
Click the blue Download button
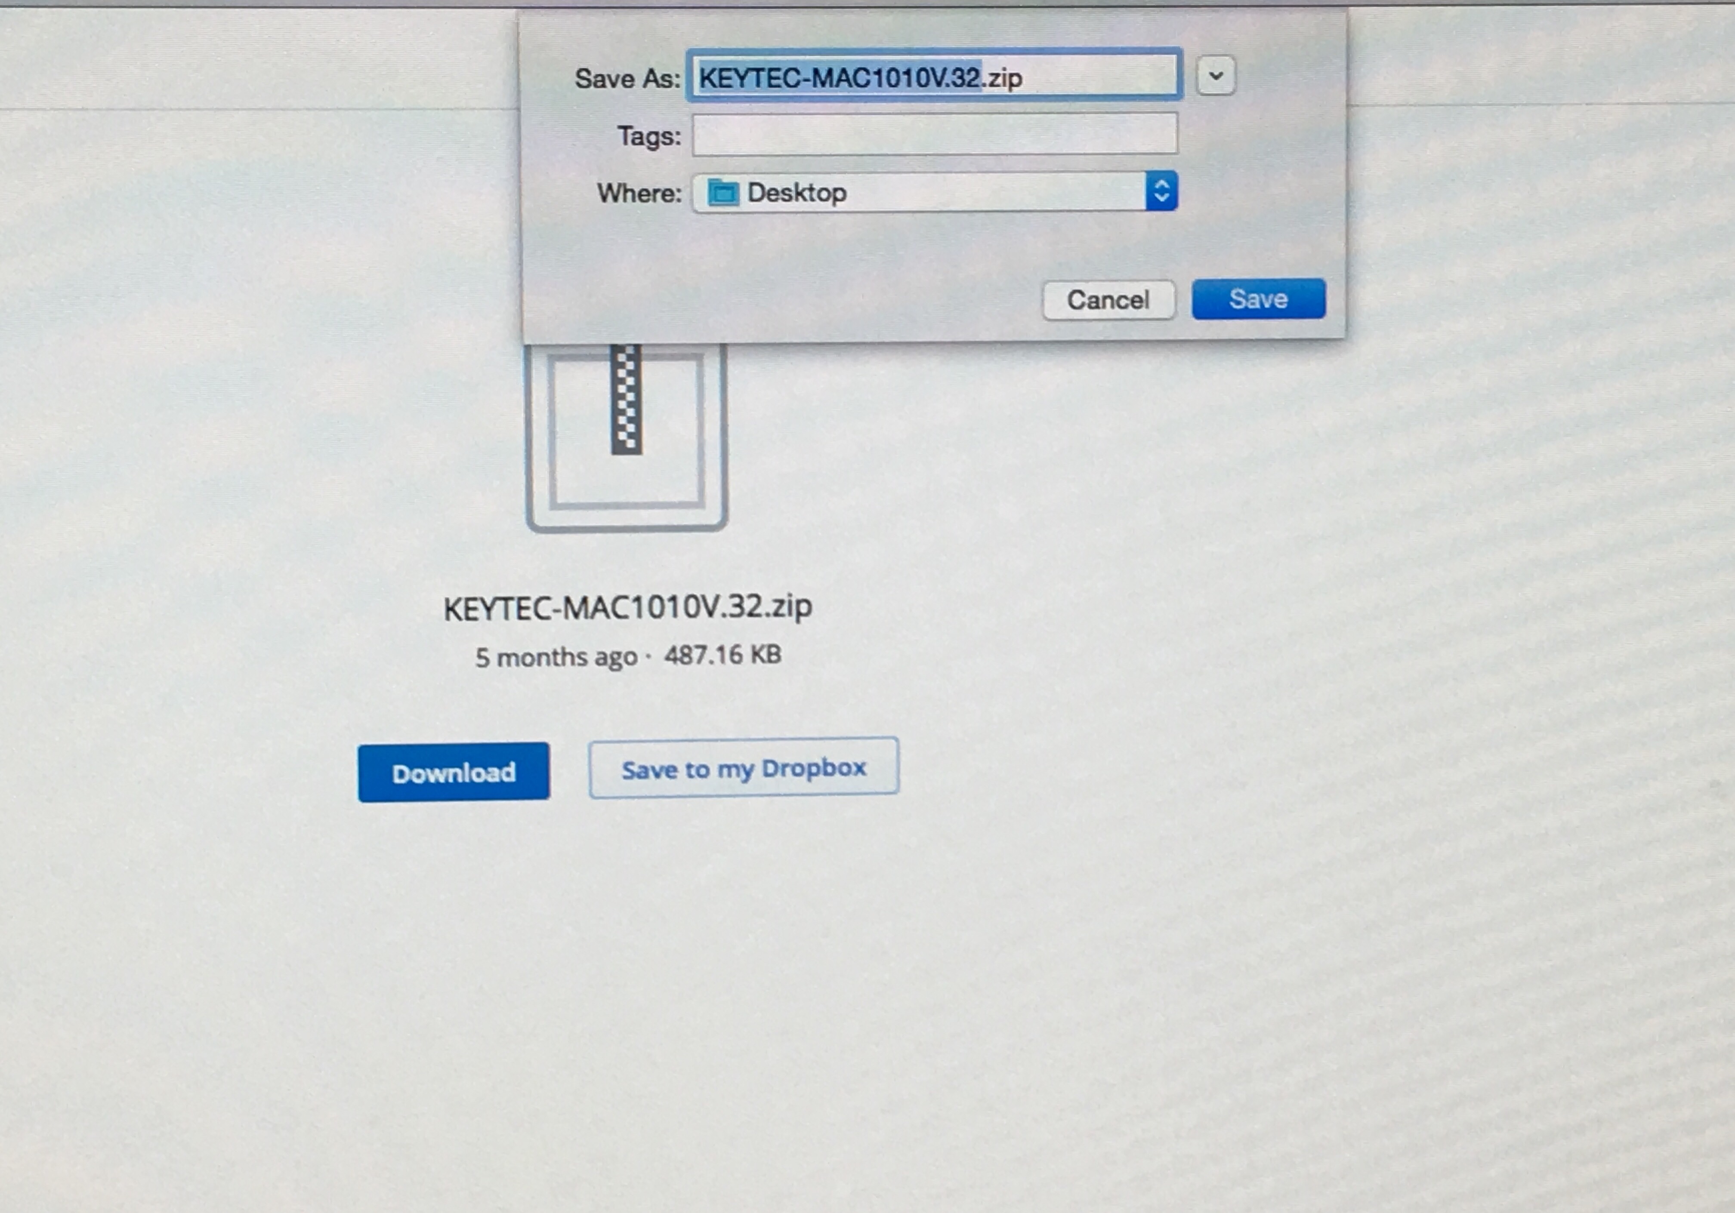(454, 772)
